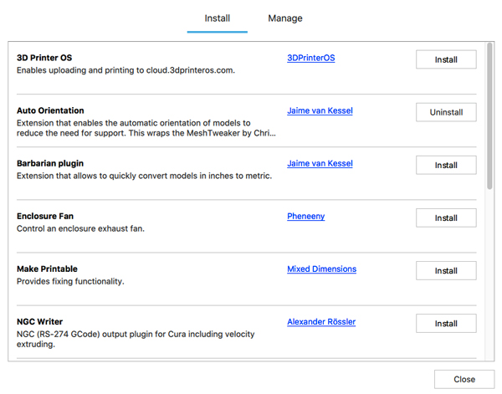Open Jaime van Kessel link for Auto Orientation

pyautogui.click(x=320, y=110)
